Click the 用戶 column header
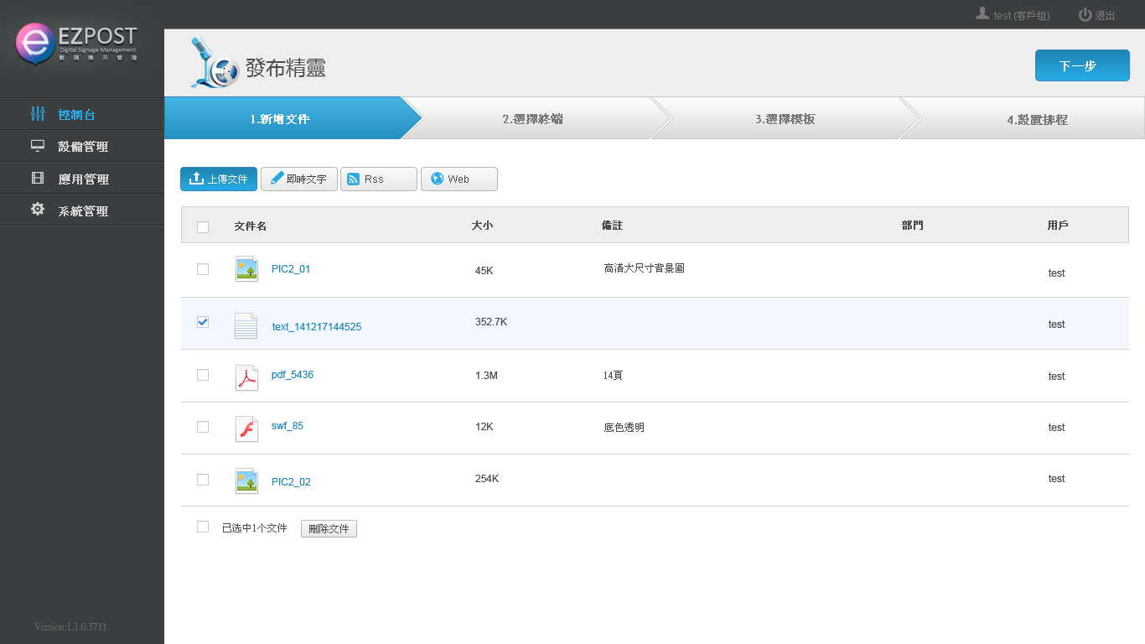 tap(1058, 226)
